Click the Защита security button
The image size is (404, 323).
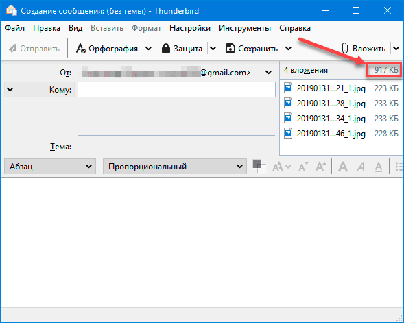[x=182, y=49]
